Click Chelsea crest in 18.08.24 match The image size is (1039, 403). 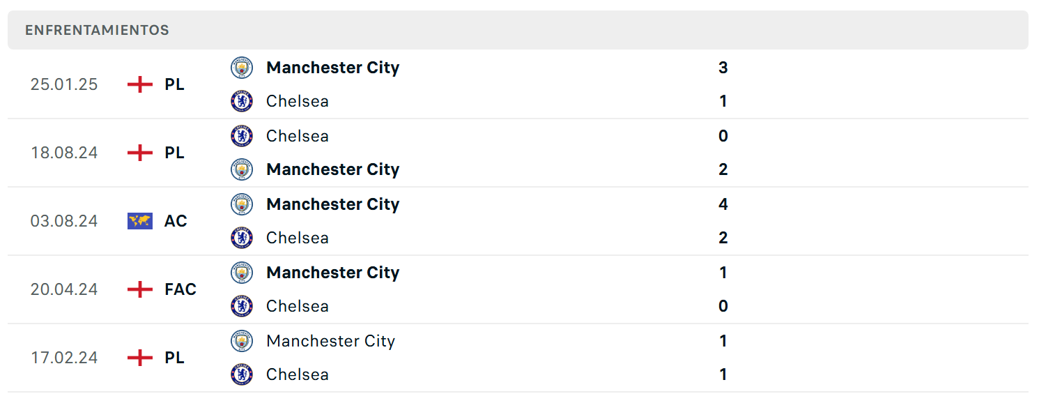242,136
